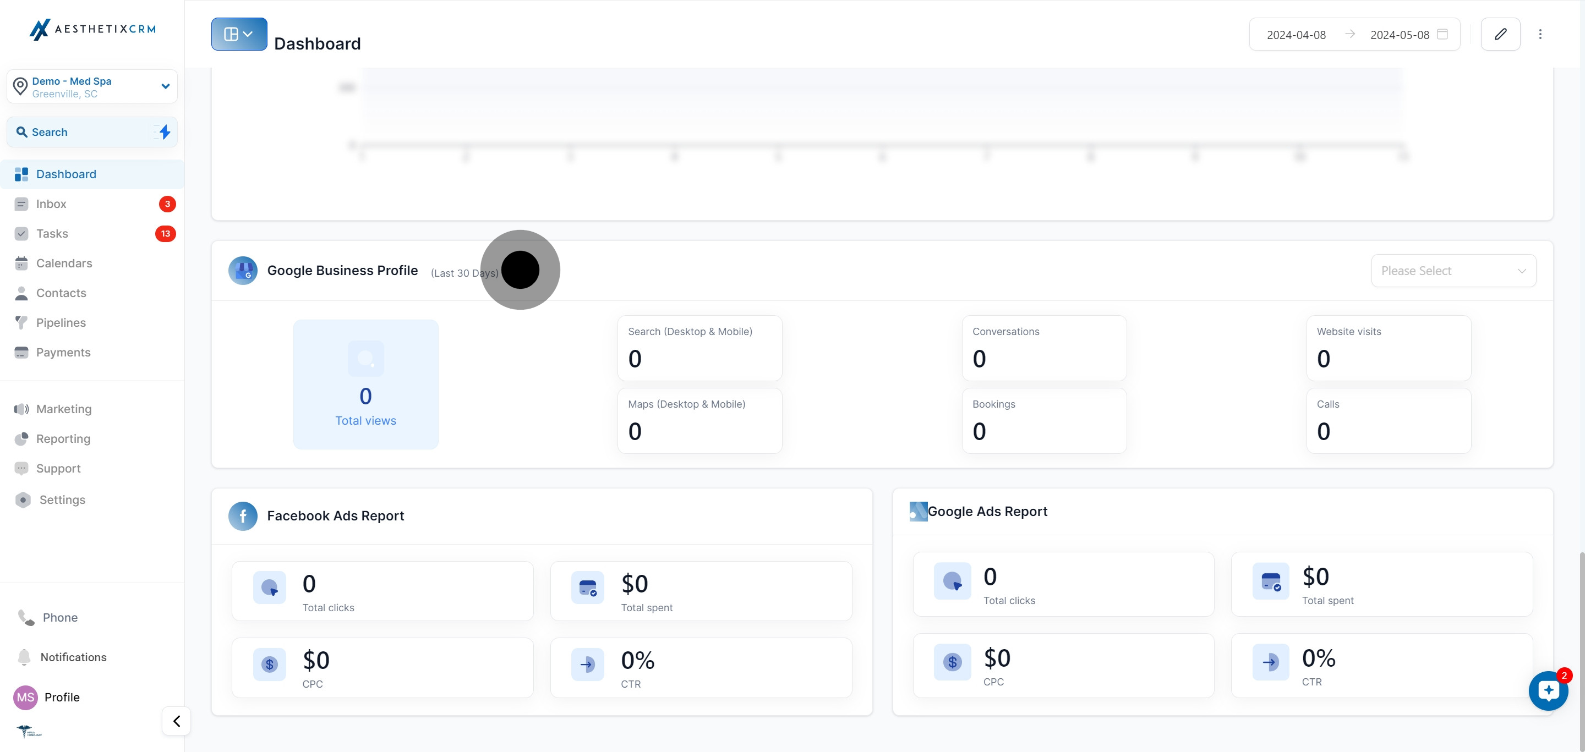Image resolution: width=1585 pixels, height=752 pixels.
Task: Open Inbox in the sidebar
Action: [x=51, y=204]
